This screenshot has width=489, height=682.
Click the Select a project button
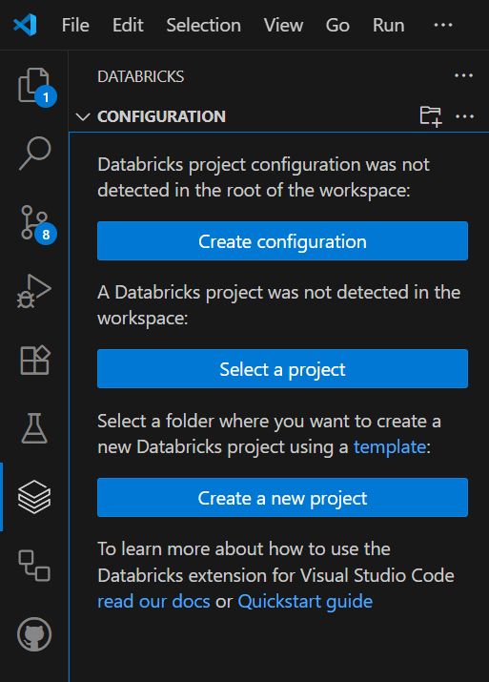point(282,369)
